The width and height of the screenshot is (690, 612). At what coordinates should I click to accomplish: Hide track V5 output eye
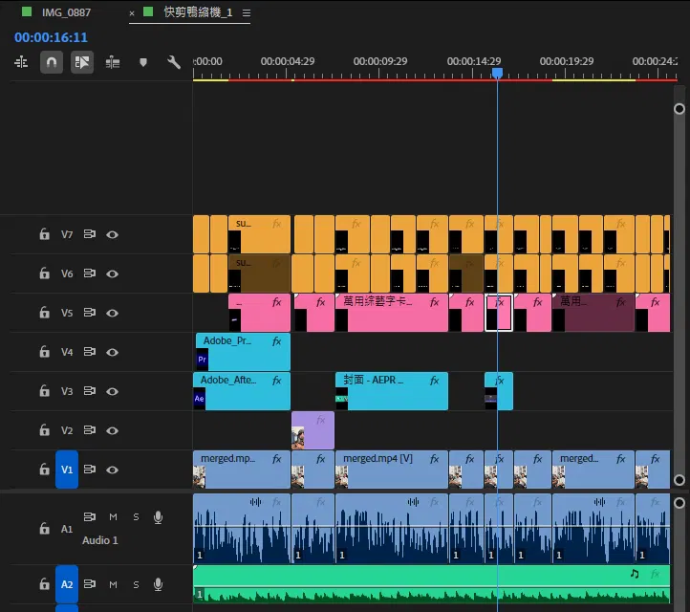(x=112, y=313)
